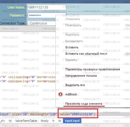Click the value="b0891132130" attribute

point(76,114)
